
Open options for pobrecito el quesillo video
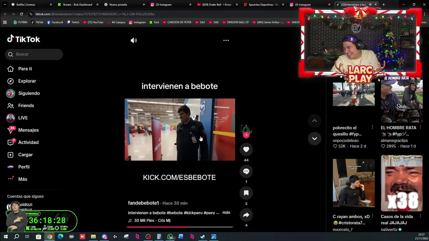[372, 128]
